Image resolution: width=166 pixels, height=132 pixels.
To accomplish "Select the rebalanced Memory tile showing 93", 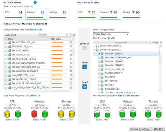I will click(x=109, y=14).
